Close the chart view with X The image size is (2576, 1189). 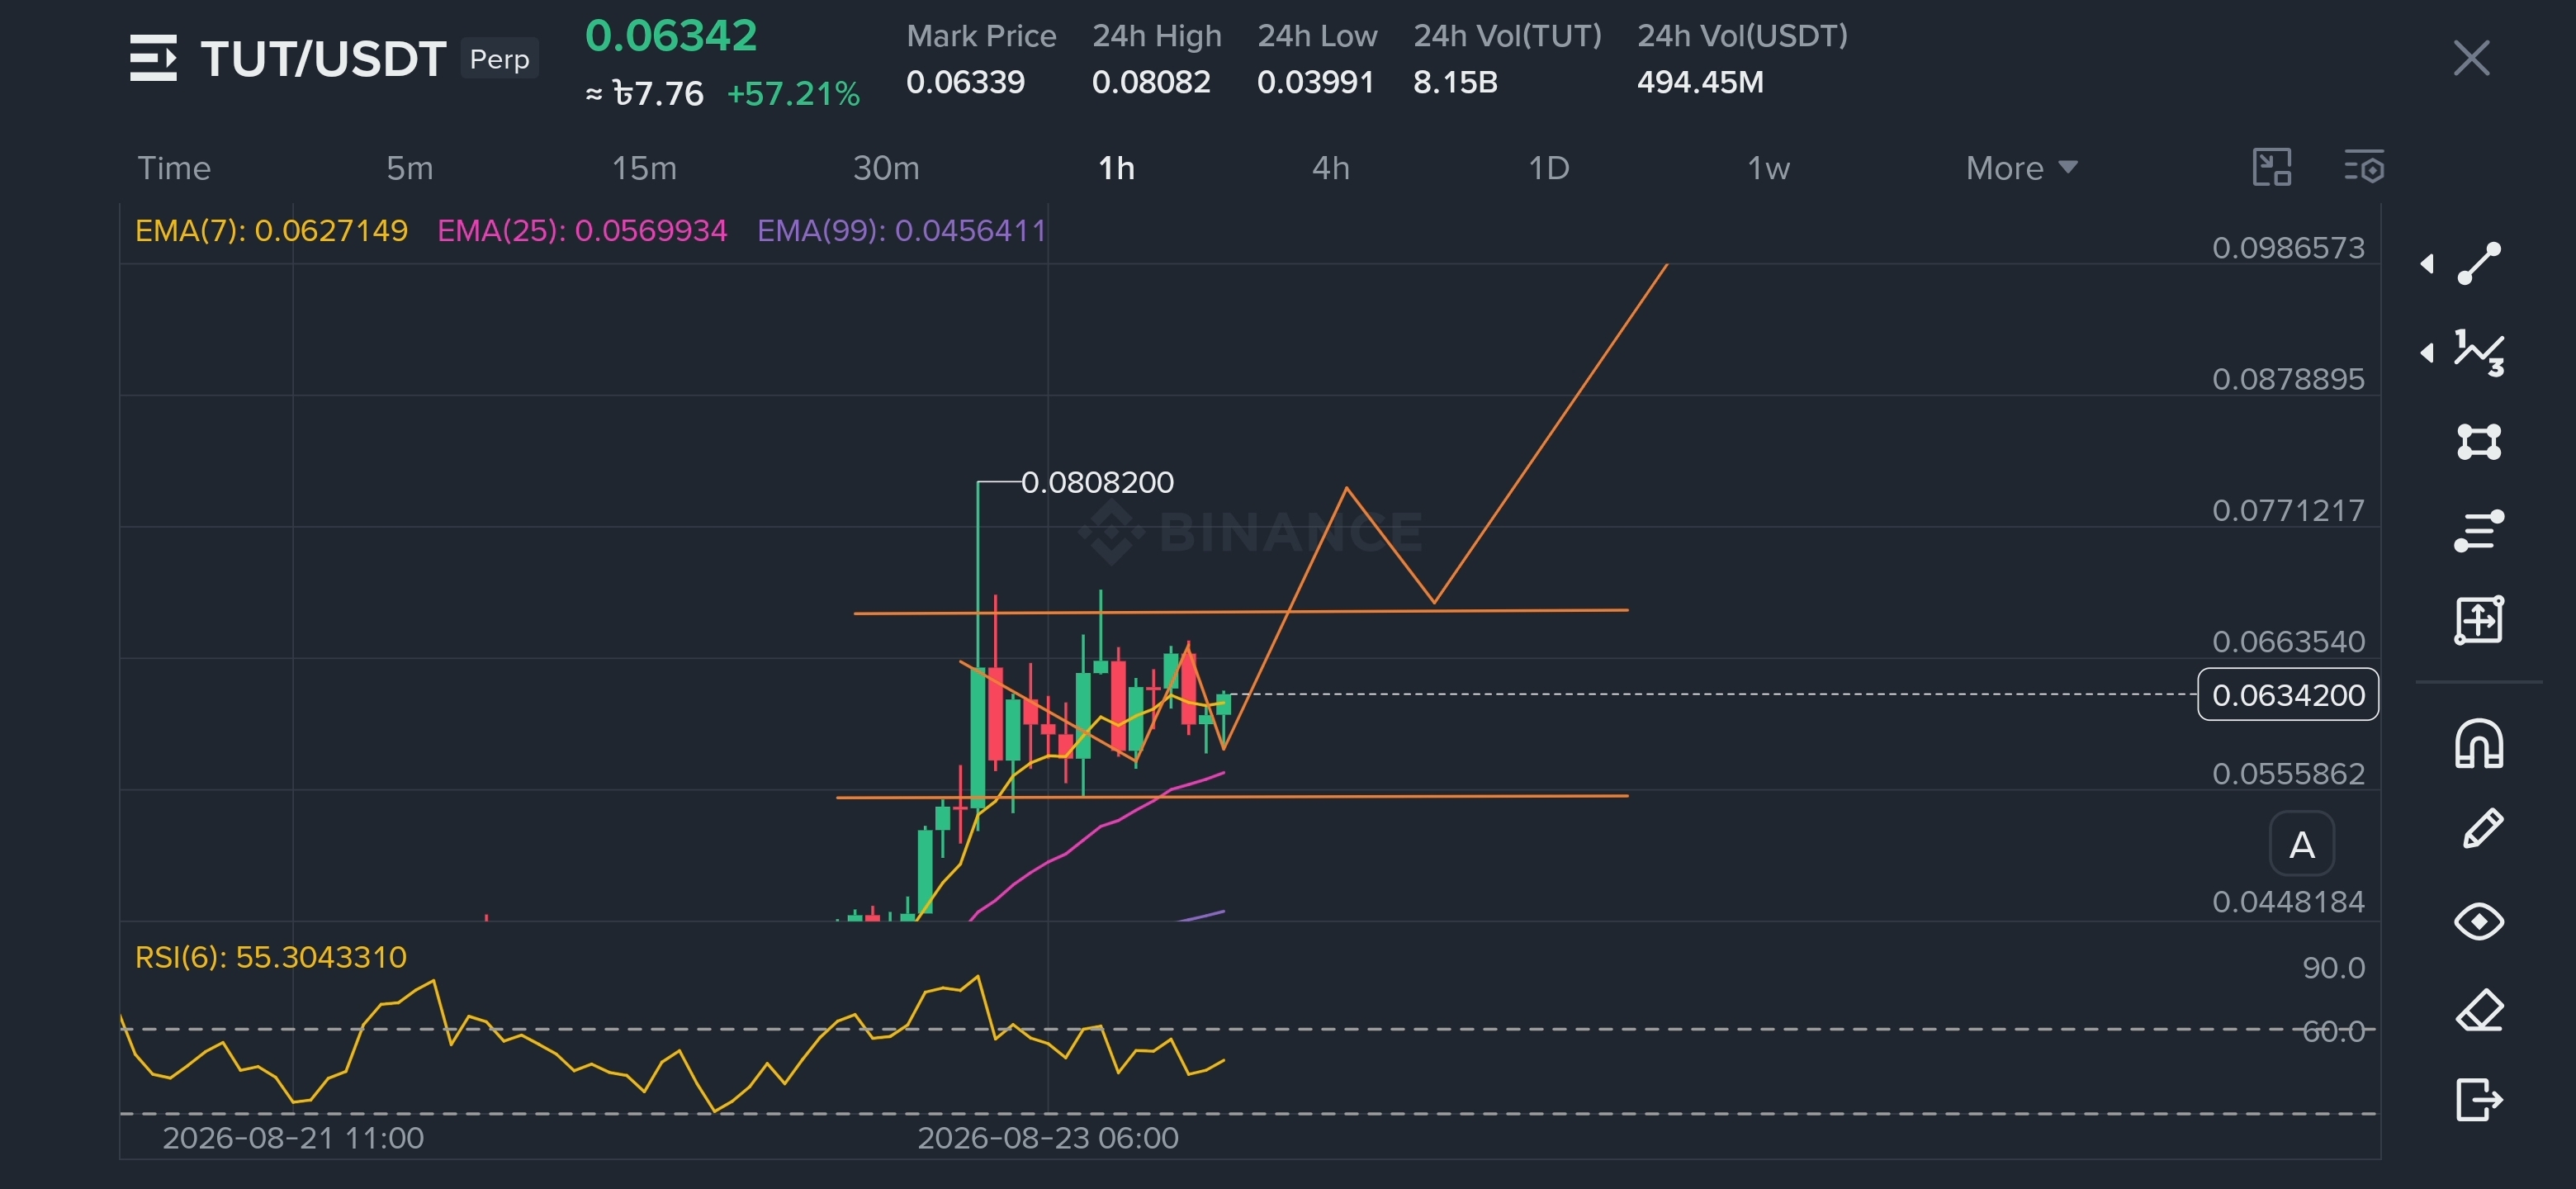click(2471, 58)
